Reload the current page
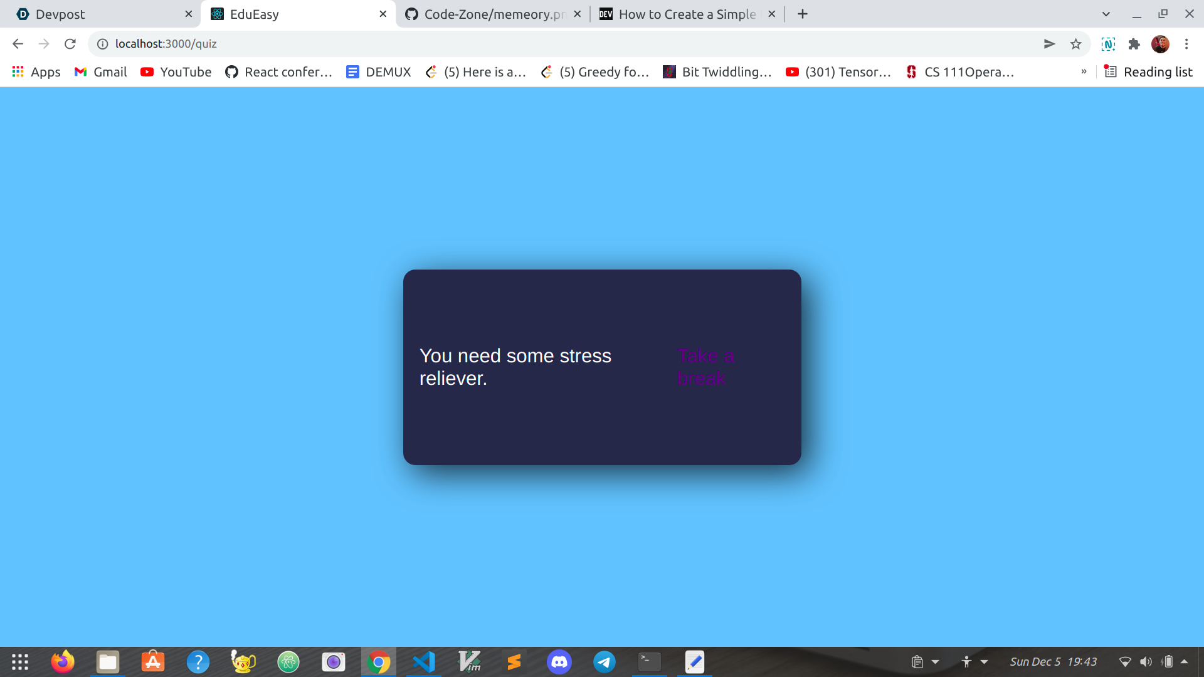Screen dimensions: 1204x677 [70, 44]
